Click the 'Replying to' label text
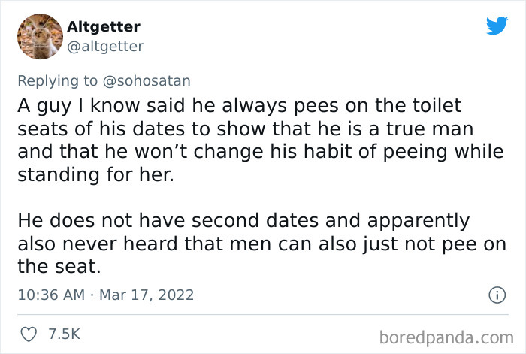This screenshot has height=354, width=526. (56, 80)
